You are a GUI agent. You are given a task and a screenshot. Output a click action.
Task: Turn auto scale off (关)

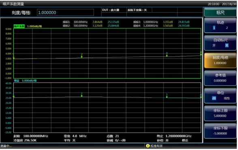(x=227, y=45)
